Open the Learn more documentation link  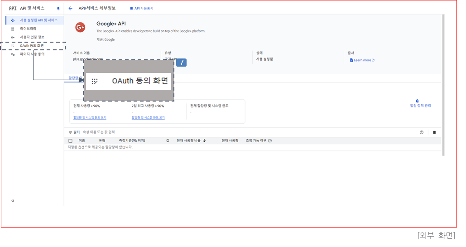click(362, 60)
